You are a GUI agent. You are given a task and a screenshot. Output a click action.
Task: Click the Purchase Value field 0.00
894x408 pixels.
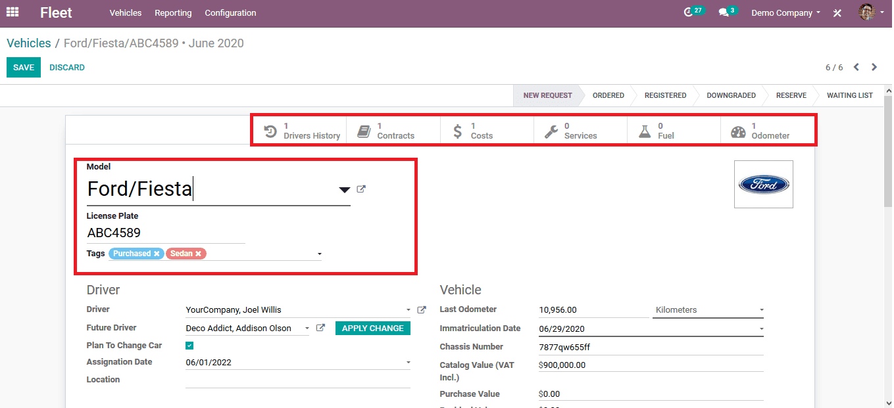click(x=651, y=394)
